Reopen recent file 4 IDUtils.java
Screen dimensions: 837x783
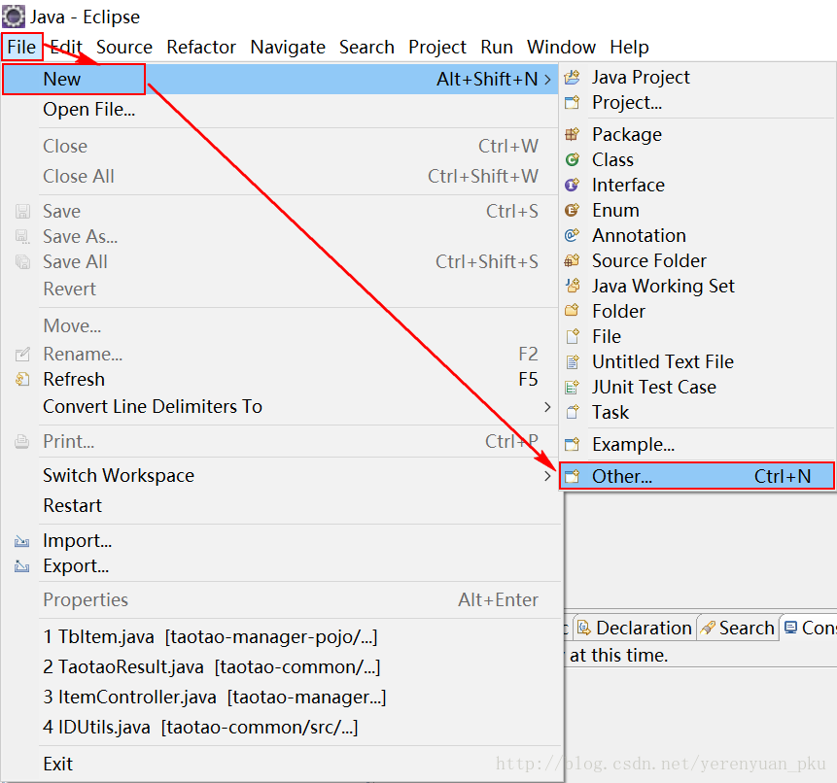[x=280, y=728]
